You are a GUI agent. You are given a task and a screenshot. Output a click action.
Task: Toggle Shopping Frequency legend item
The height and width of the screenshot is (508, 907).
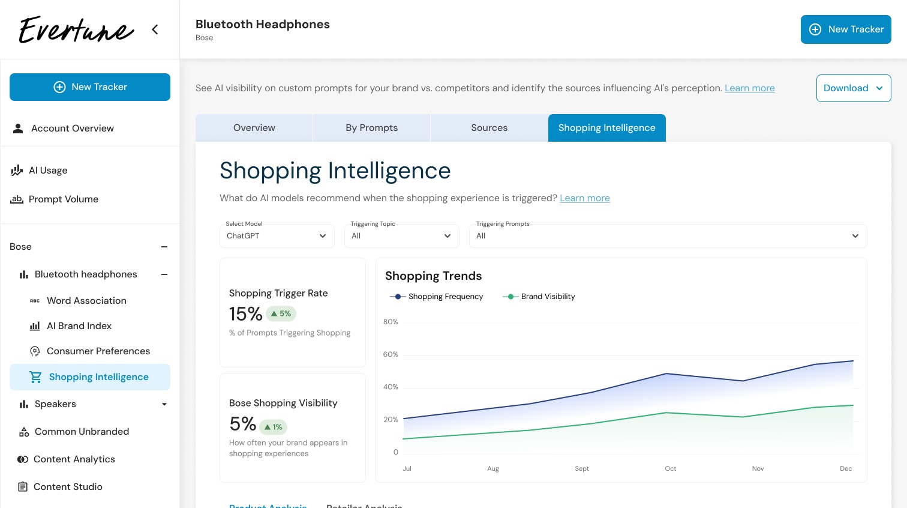pyautogui.click(x=436, y=297)
